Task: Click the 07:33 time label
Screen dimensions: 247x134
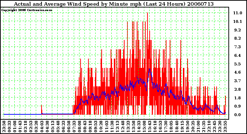Action: coord(74,126)
